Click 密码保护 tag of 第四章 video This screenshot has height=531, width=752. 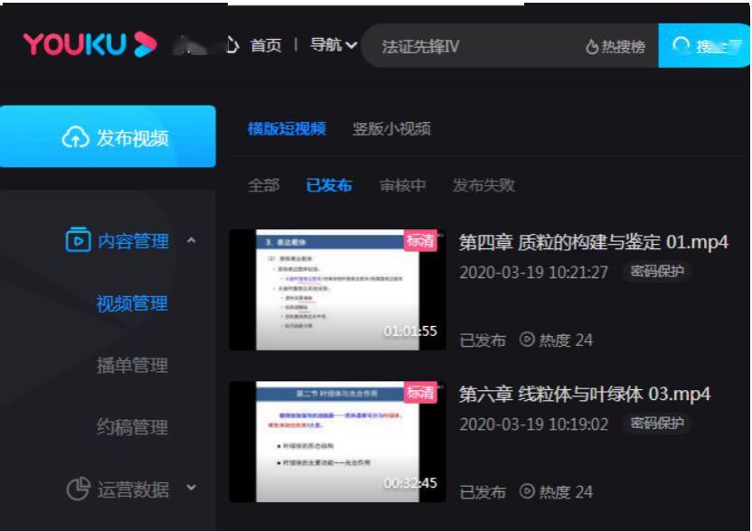tap(657, 271)
